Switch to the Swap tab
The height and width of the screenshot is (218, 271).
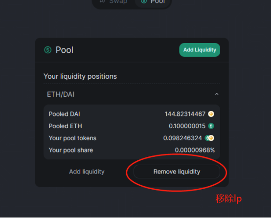(113, 1)
